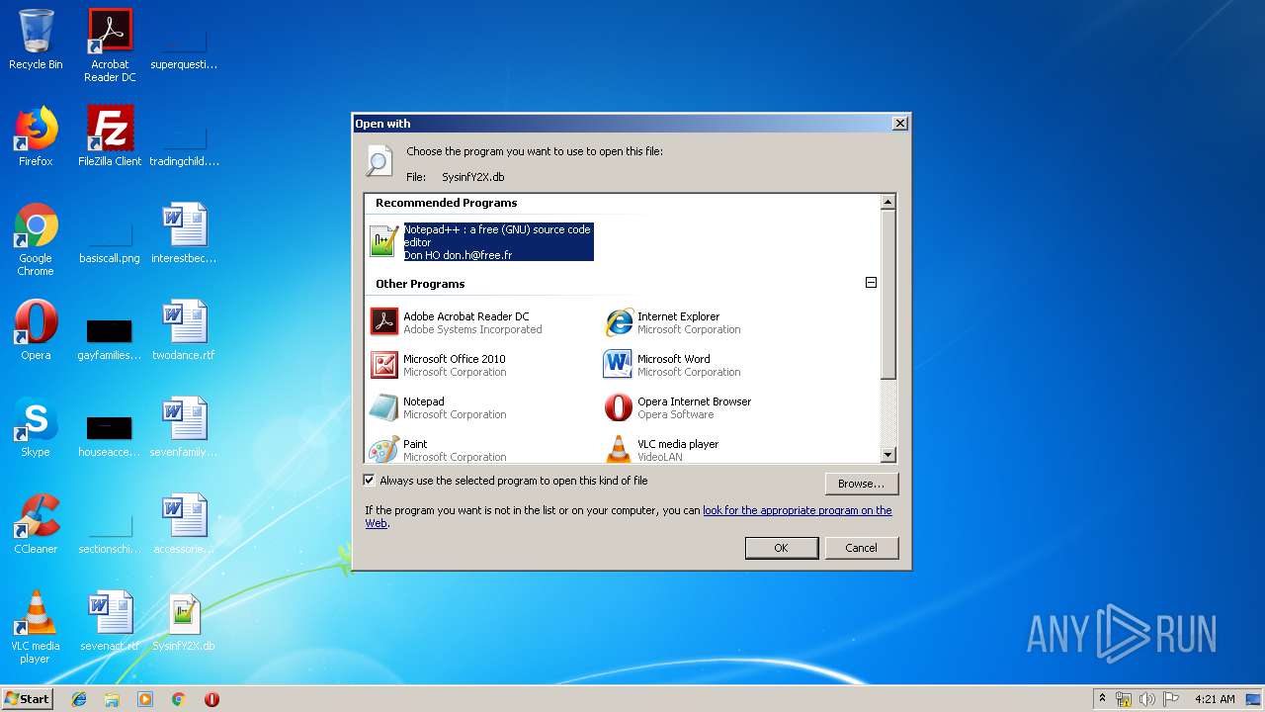Select sevenact.rtf desktop file

point(110,621)
